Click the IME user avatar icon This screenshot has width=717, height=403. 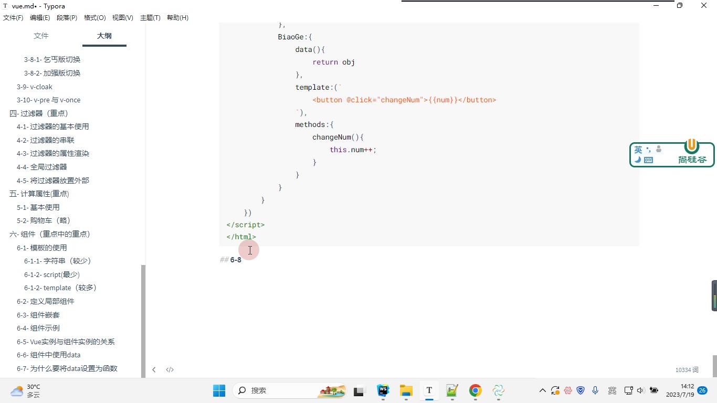(658, 150)
